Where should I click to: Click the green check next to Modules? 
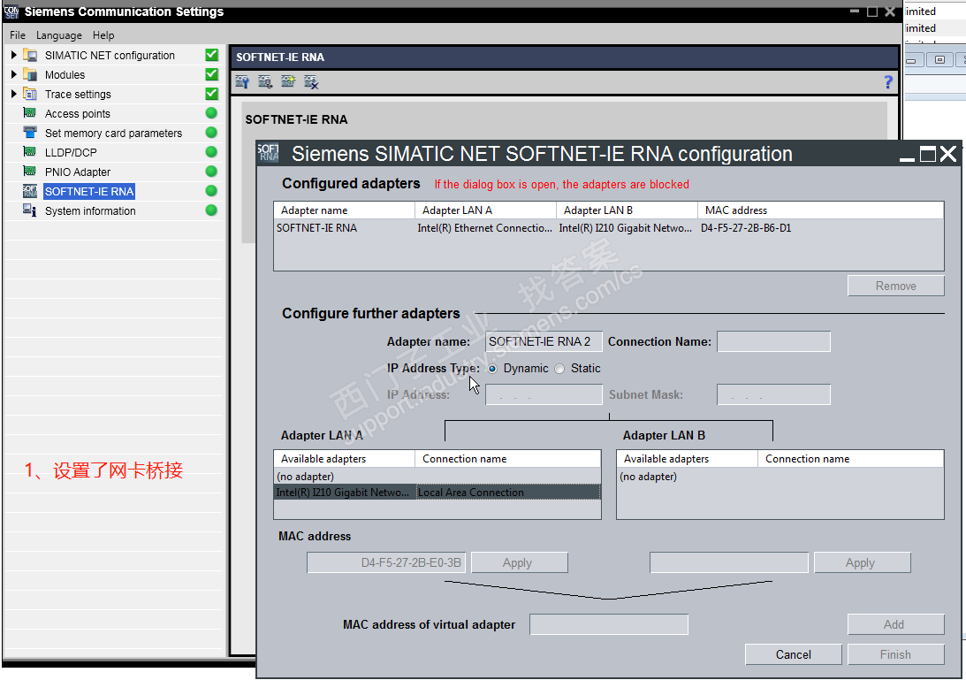tap(211, 74)
